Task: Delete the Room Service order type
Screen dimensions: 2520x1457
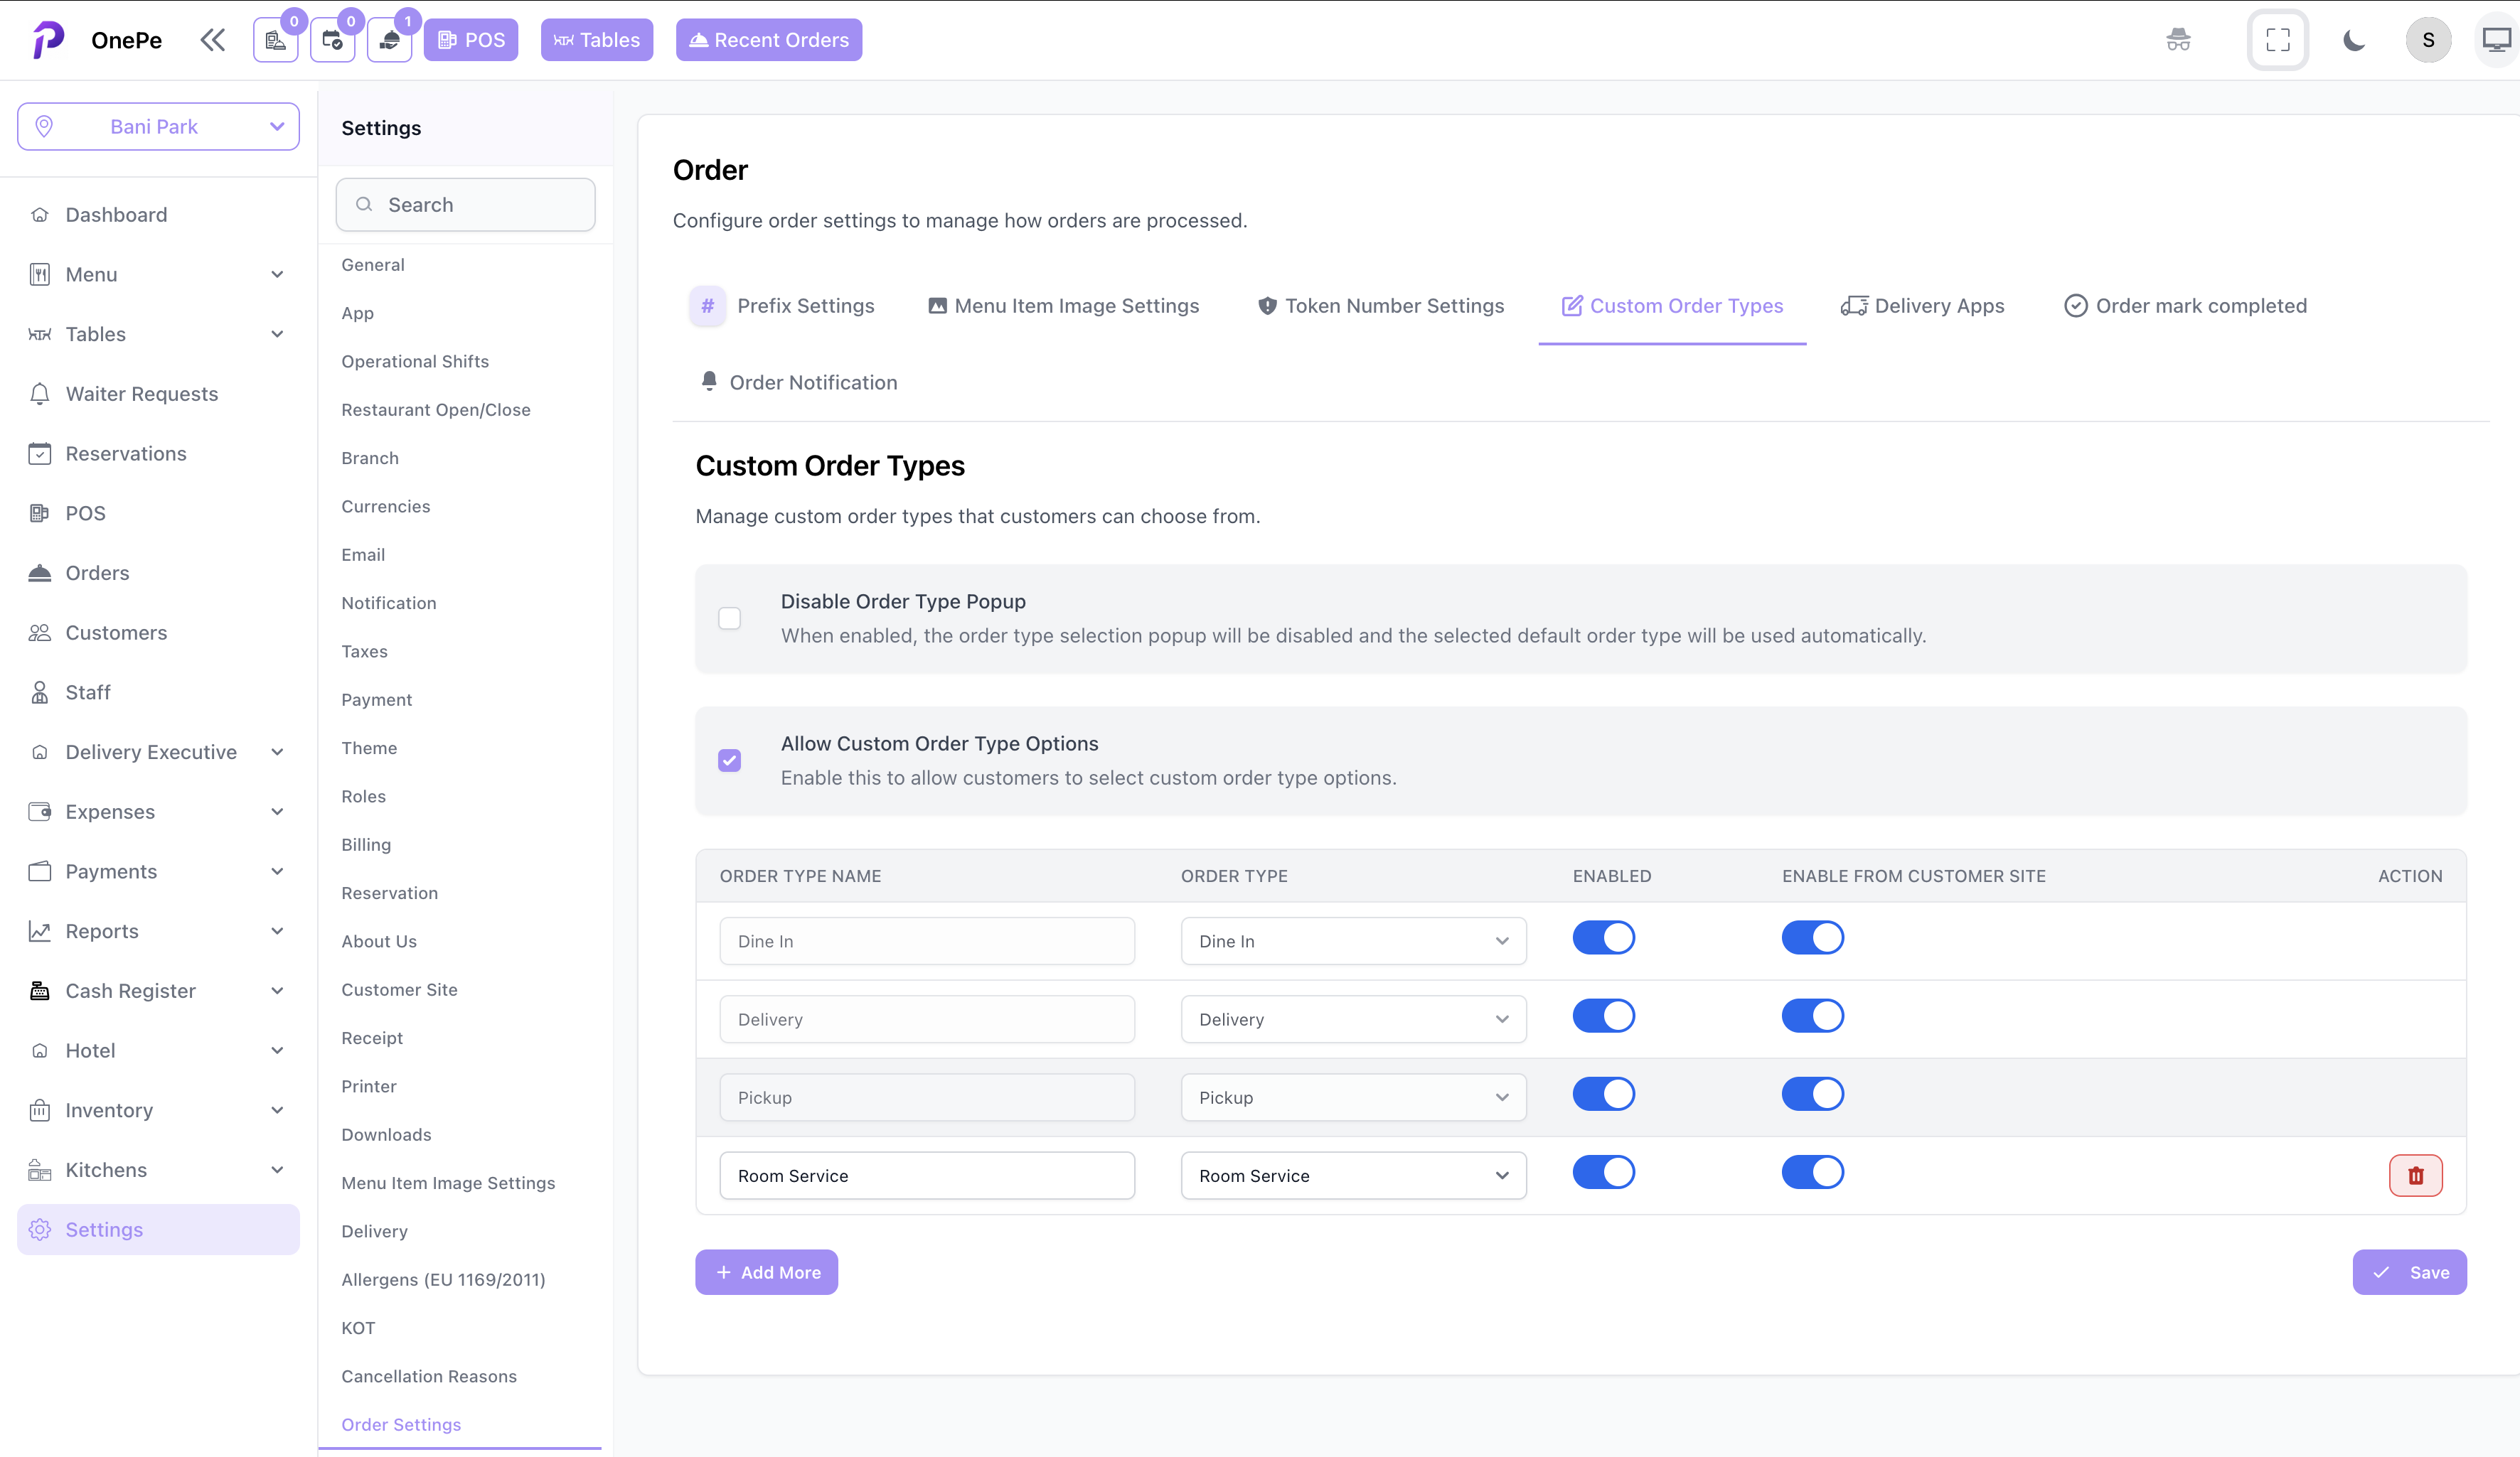Action: 2415,1175
